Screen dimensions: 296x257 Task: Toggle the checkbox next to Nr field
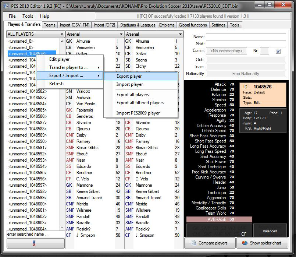pyautogui.click(x=278, y=51)
